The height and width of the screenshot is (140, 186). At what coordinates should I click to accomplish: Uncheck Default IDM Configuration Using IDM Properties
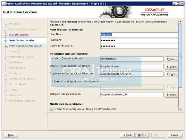51,109
